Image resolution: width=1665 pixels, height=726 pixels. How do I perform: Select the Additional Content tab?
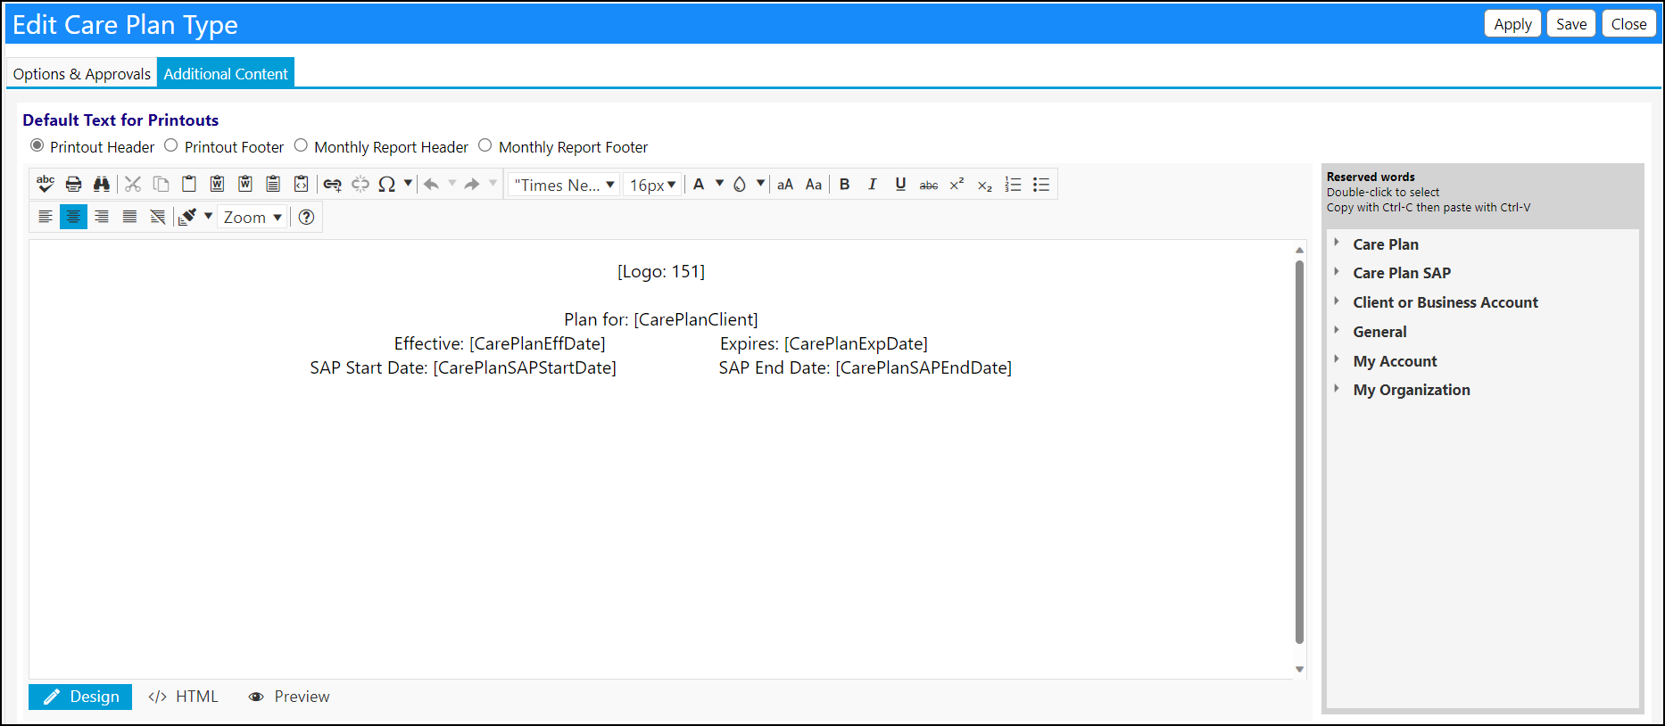(x=226, y=73)
